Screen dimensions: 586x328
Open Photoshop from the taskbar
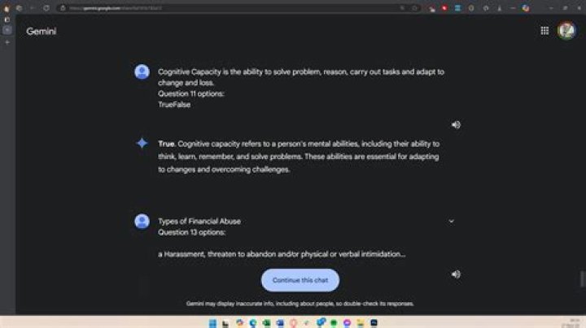click(374, 323)
